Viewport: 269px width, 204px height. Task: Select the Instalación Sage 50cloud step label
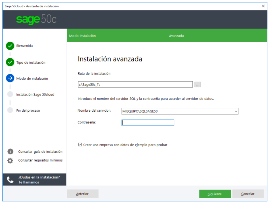35,95
